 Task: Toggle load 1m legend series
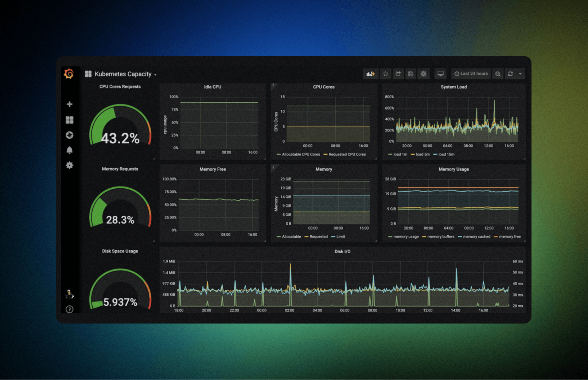pyautogui.click(x=398, y=154)
